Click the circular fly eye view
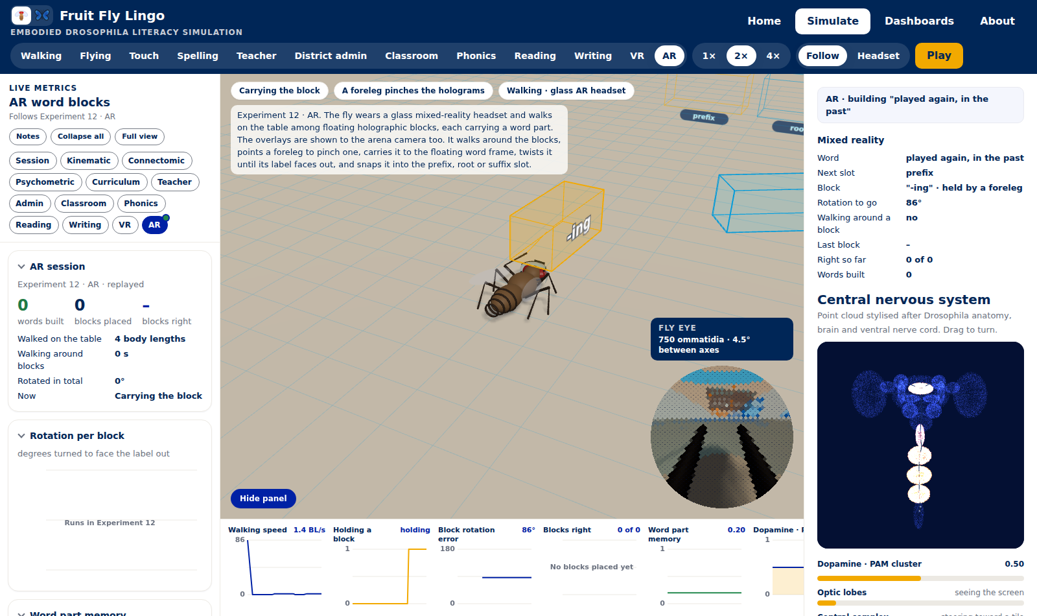The width and height of the screenshot is (1037, 616). [722, 437]
